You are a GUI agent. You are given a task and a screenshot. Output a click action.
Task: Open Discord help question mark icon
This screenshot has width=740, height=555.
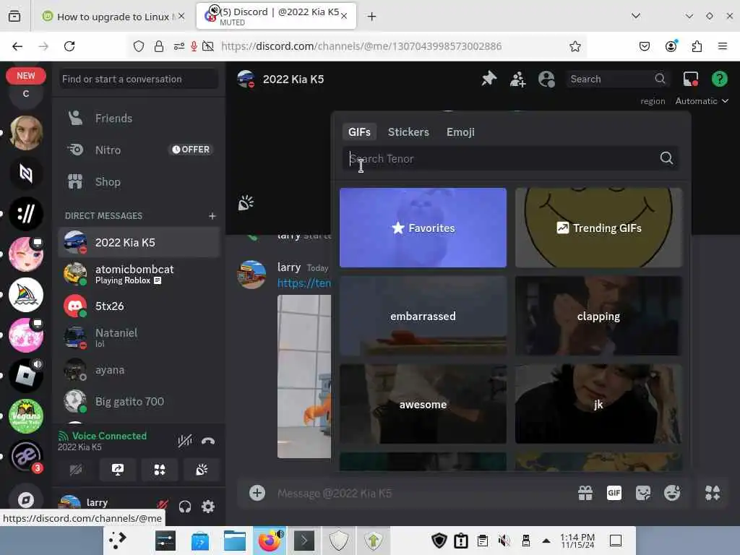click(719, 79)
